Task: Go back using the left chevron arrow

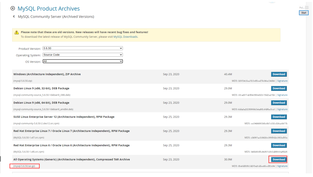Action: (14, 17)
